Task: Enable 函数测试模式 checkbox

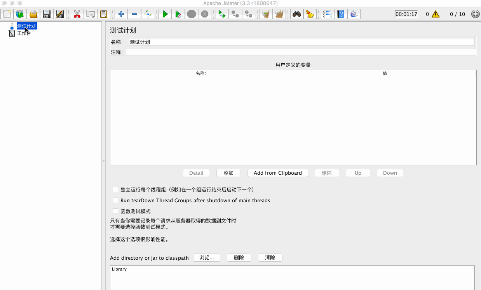Action: click(x=115, y=211)
